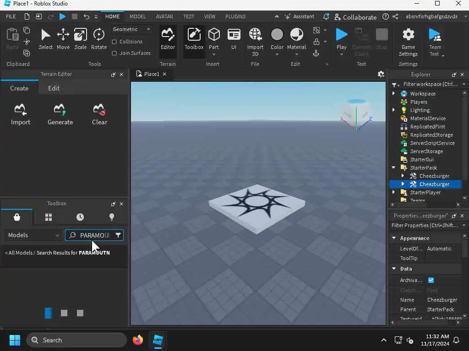Select the Select tool

45,39
